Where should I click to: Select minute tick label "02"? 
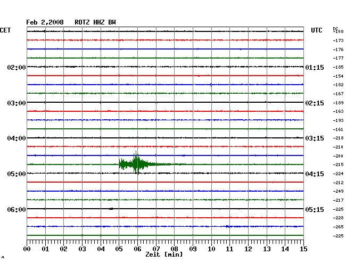pyautogui.click(x=63, y=249)
